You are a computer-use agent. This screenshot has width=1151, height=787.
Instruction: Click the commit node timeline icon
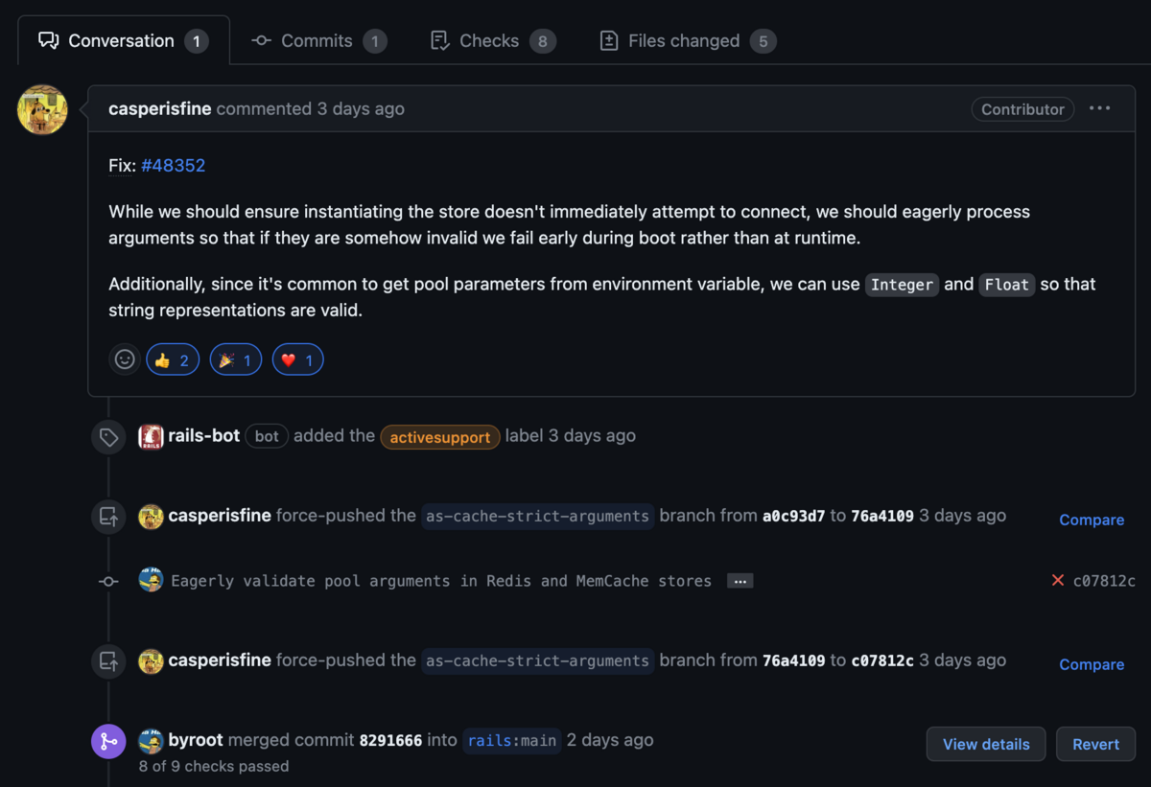pos(108,581)
